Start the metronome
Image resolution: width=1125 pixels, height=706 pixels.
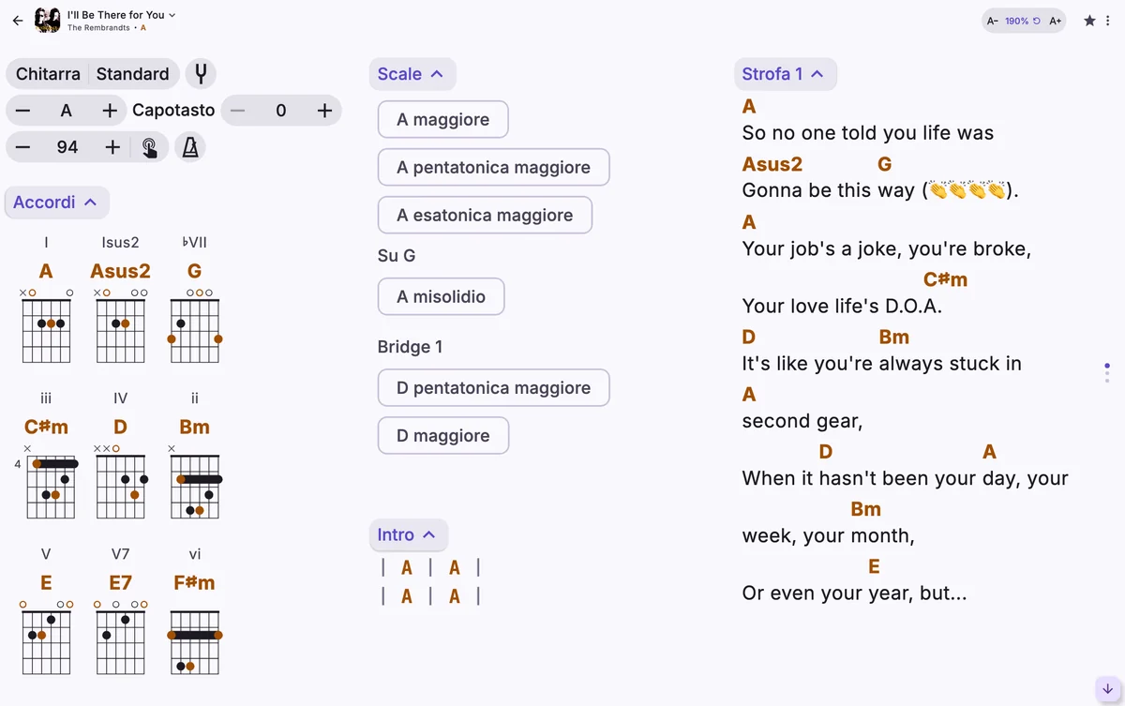coord(190,147)
